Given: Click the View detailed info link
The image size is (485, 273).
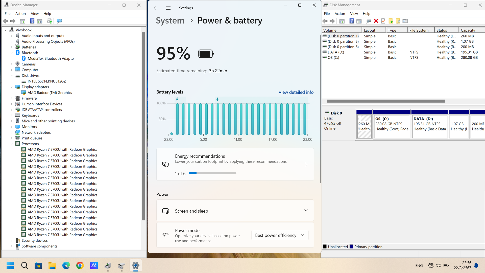Looking at the screenshot, I should pos(296,92).
